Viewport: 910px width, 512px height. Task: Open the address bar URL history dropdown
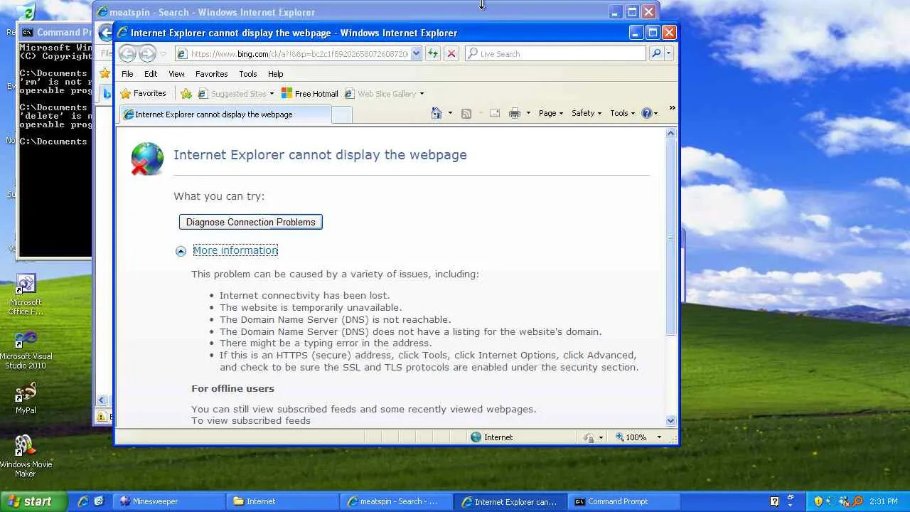tap(416, 53)
